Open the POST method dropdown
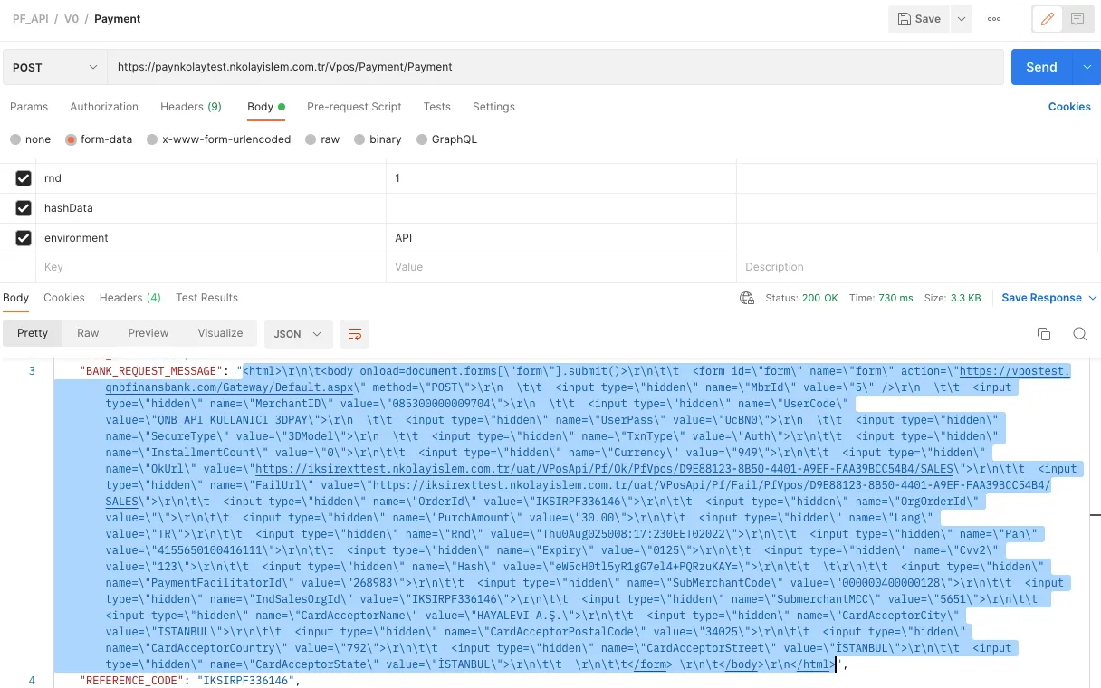The width and height of the screenshot is (1101, 688). click(x=54, y=67)
